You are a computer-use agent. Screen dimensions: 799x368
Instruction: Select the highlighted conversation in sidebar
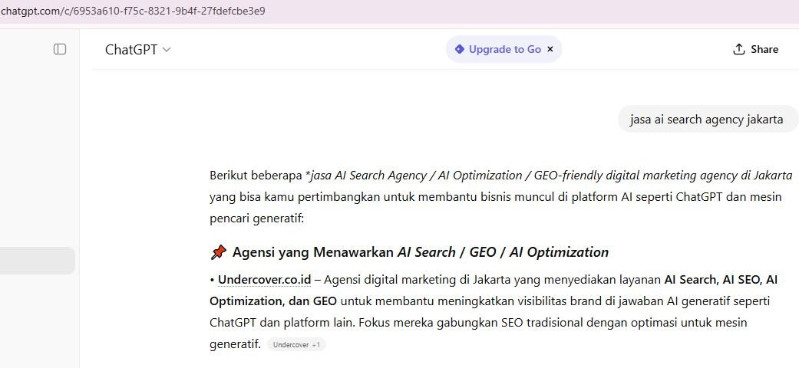coord(37,261)
